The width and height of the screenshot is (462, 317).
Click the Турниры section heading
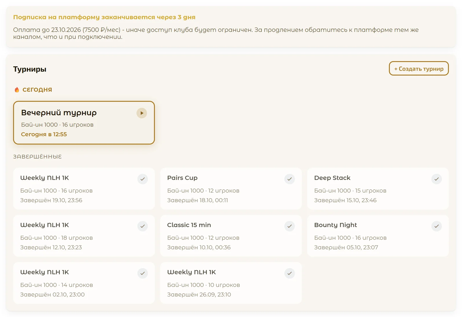(30, 69)
